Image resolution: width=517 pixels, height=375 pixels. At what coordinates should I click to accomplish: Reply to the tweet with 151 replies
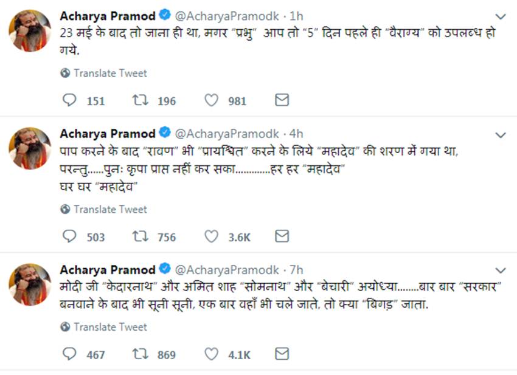pos(70,100)
